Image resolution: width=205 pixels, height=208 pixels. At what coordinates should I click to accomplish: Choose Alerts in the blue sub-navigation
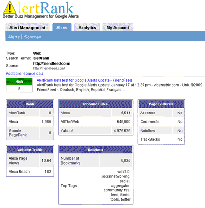(14, 37)
